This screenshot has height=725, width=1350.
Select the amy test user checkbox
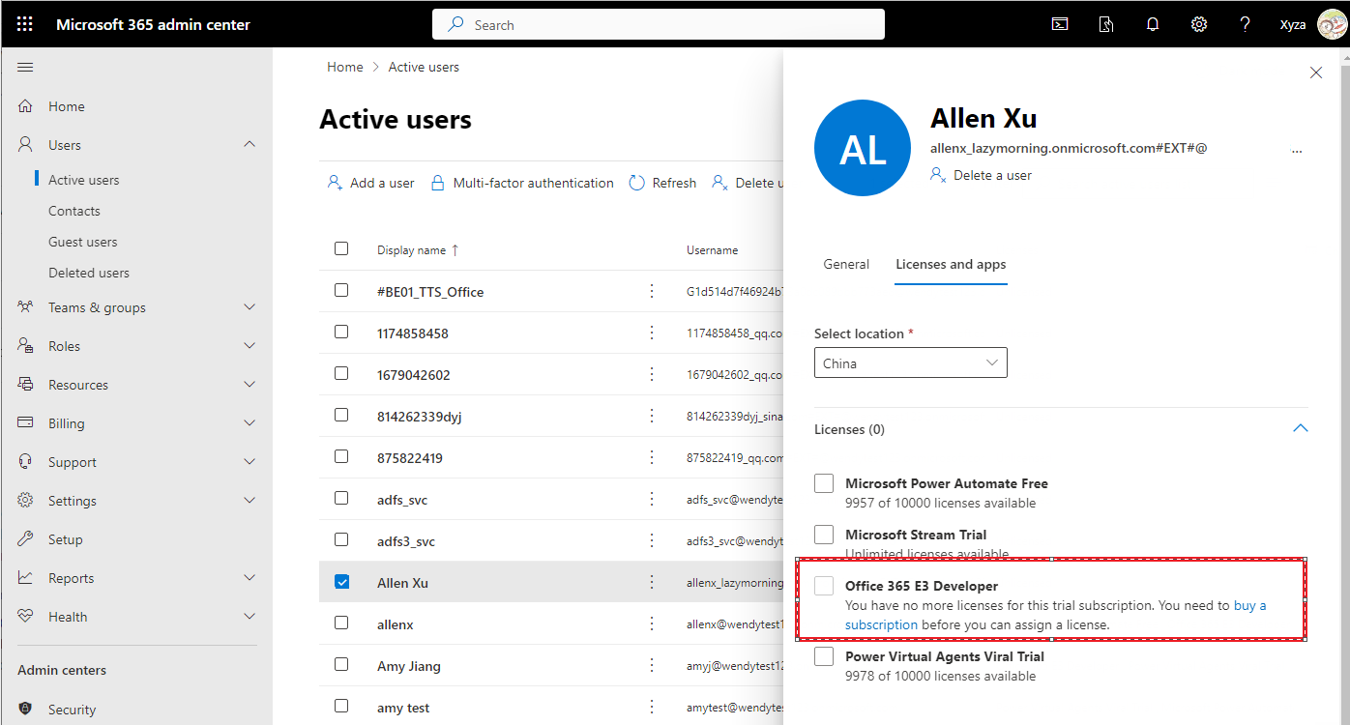341,707
